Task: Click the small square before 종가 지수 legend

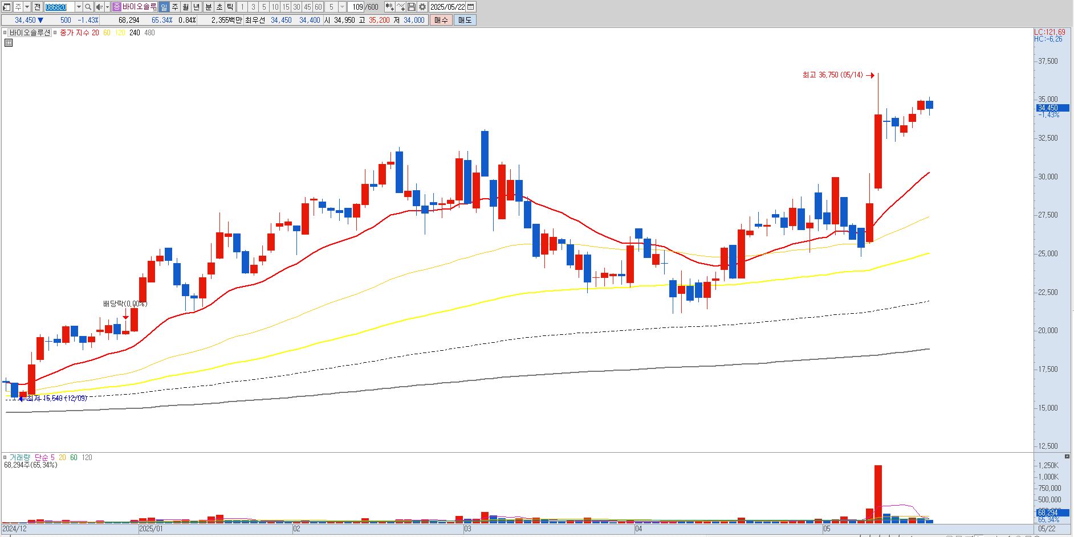Action: 55,32
